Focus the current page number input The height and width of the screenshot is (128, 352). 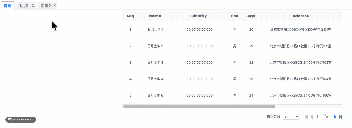pos(320,117)
